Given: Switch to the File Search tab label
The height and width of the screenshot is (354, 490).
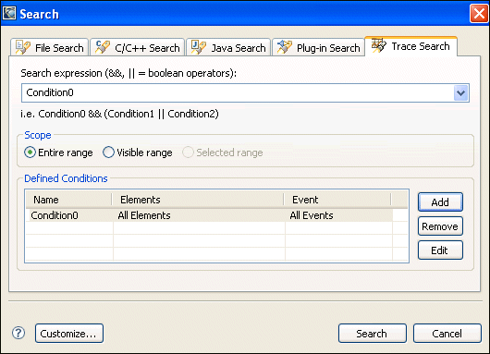Looking at the screenshot, I should pos(59,48).
